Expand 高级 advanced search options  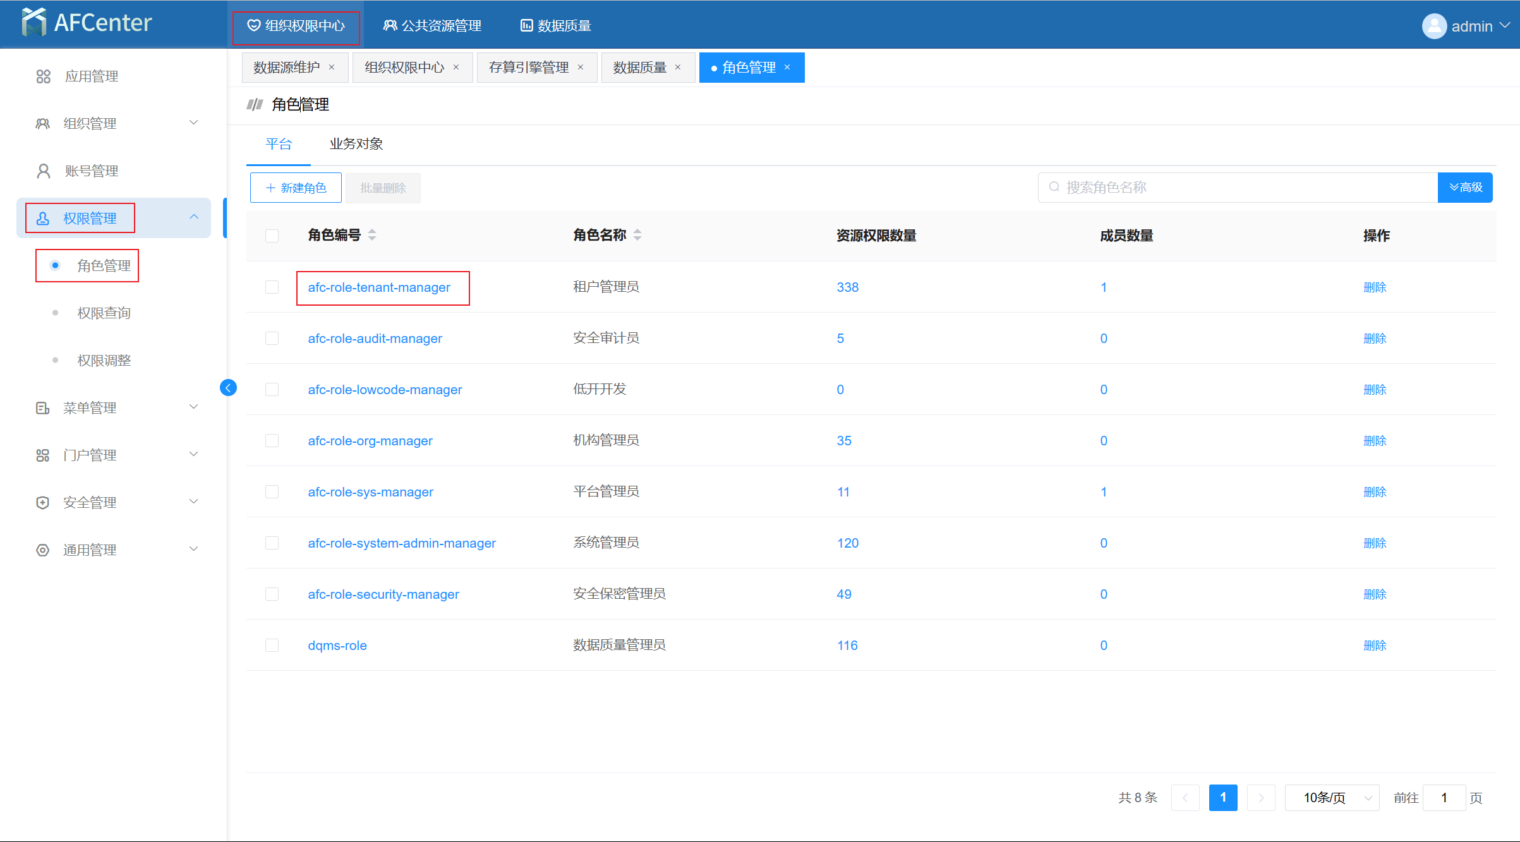(1464, 188)
